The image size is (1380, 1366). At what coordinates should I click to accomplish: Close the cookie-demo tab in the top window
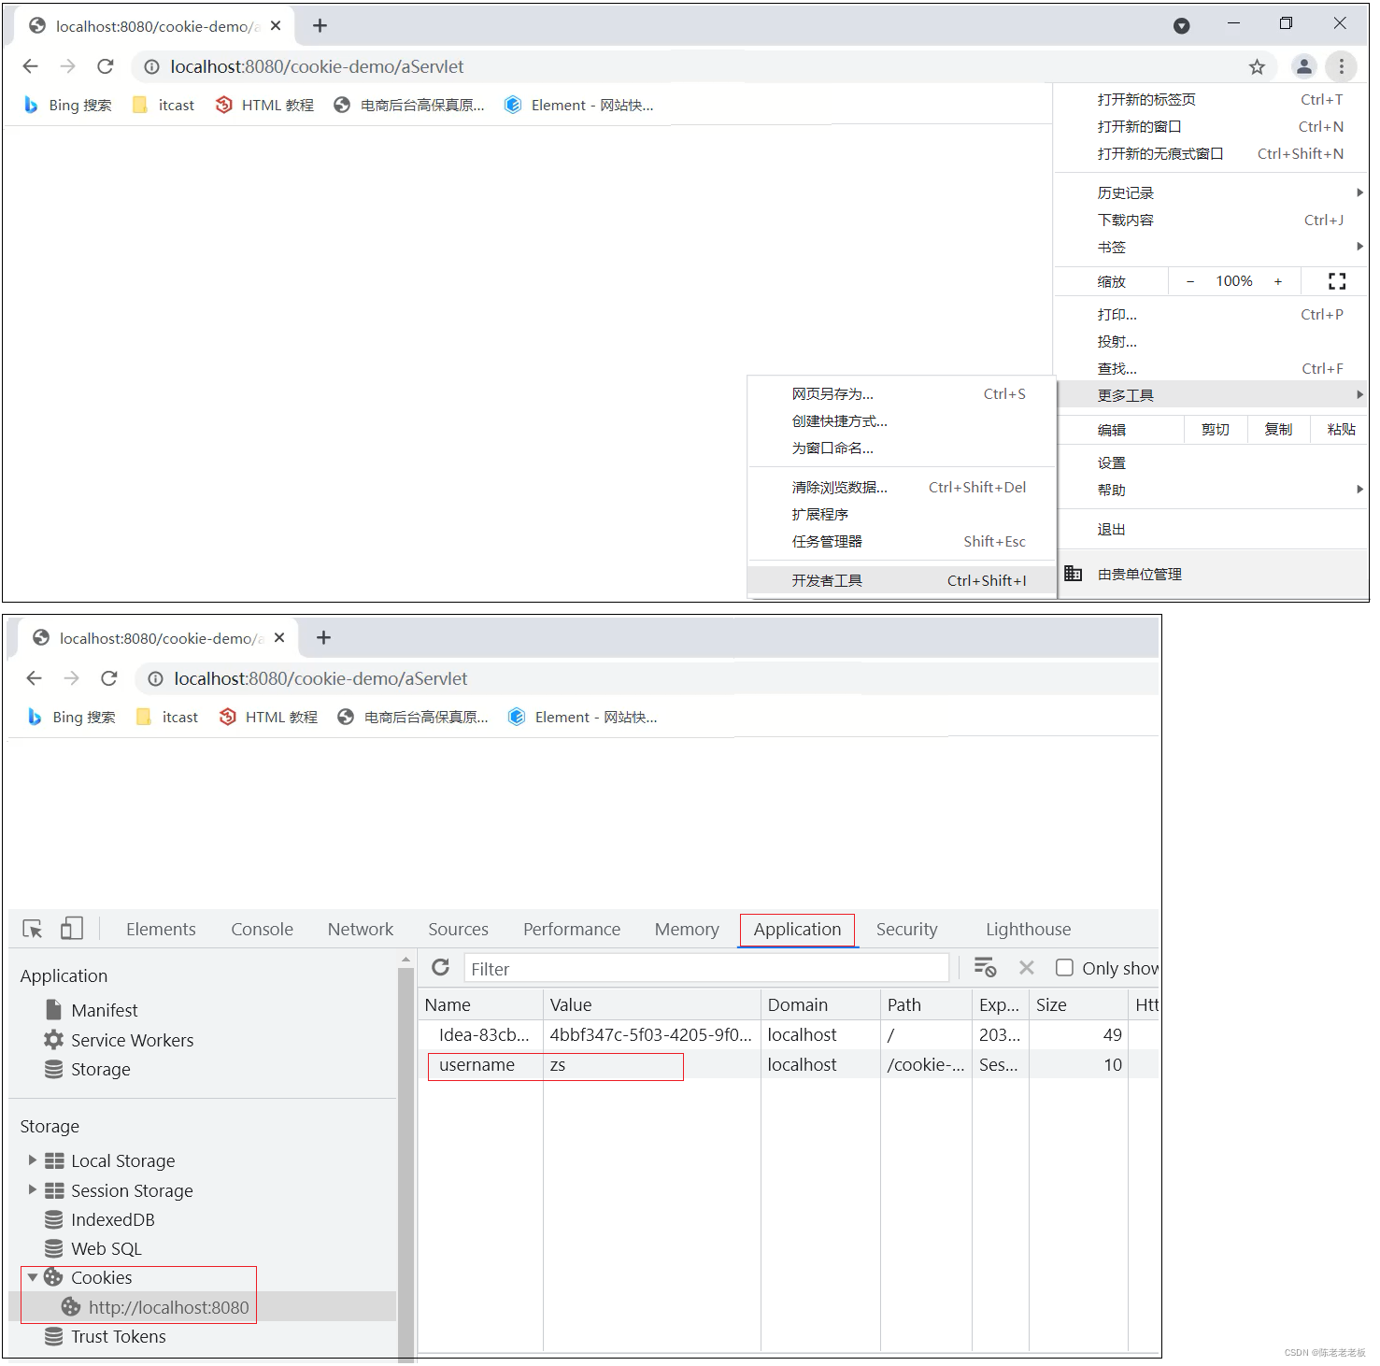(276, 26)
